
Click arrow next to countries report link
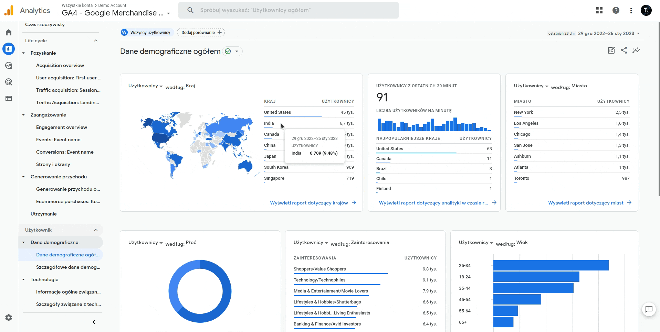pyautogui.click(x=354, y=203)
